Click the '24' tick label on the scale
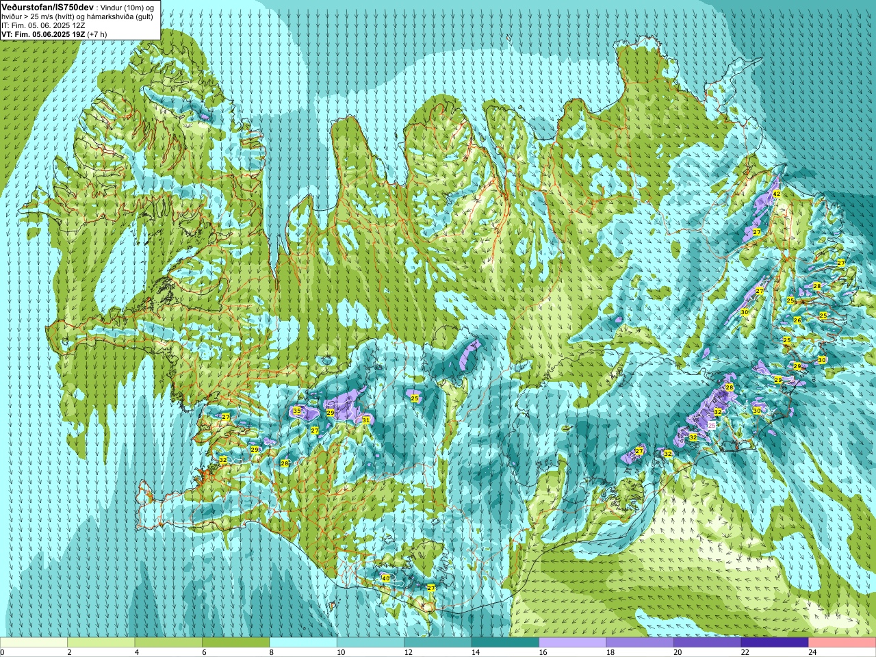The height and width of the screenshot is (657, 876). coord(812,652)
